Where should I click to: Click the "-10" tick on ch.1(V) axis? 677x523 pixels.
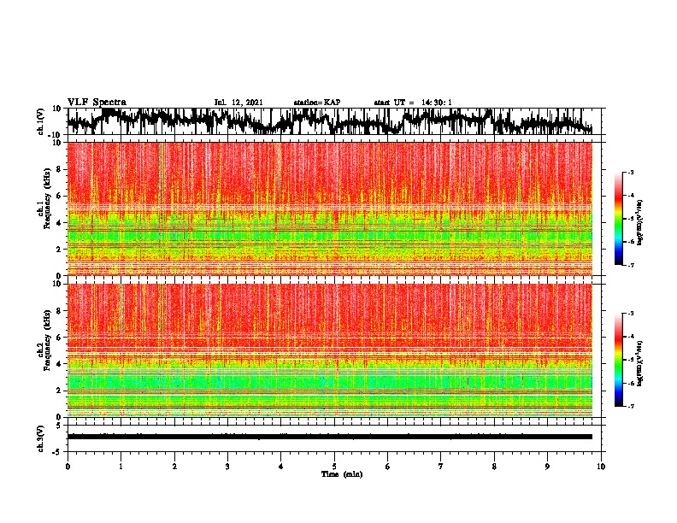(56, 135)
